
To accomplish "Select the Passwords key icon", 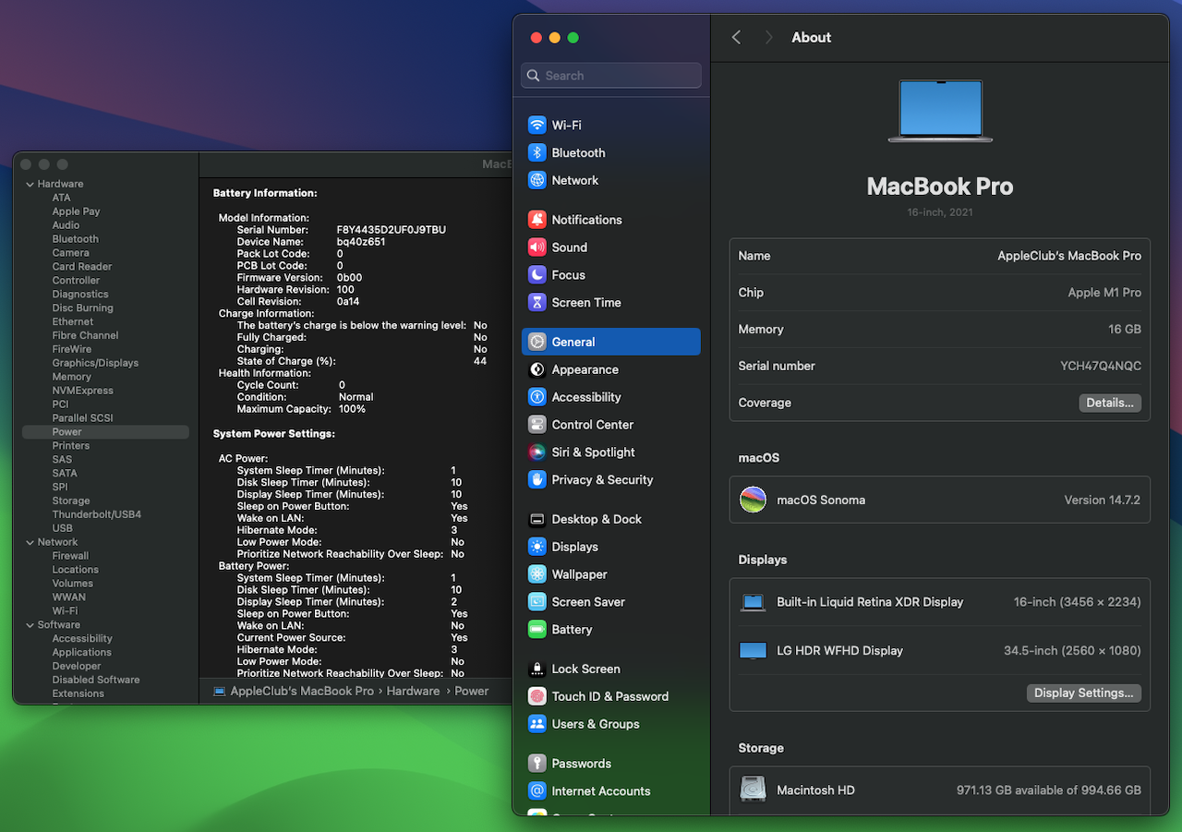I will pyautogui.click(x=537, y=764).
